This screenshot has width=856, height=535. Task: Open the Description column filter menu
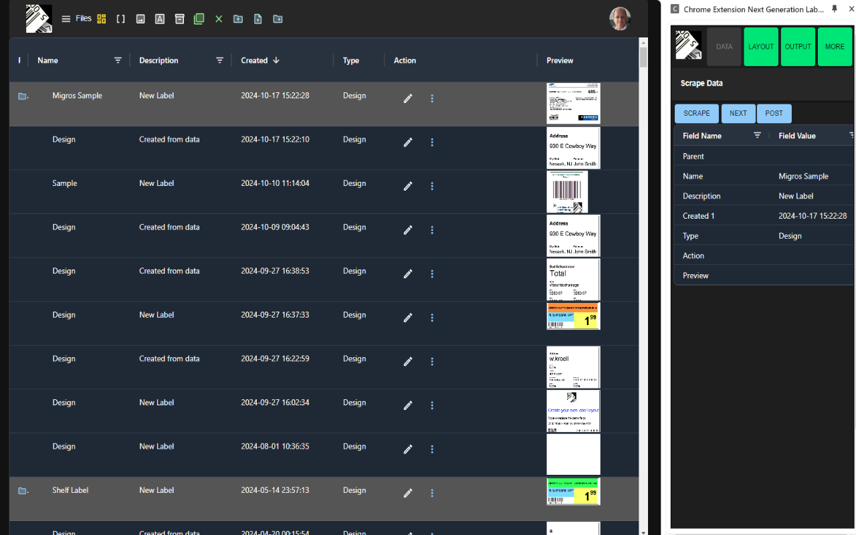pyautogui.click(x=219, y=60)
